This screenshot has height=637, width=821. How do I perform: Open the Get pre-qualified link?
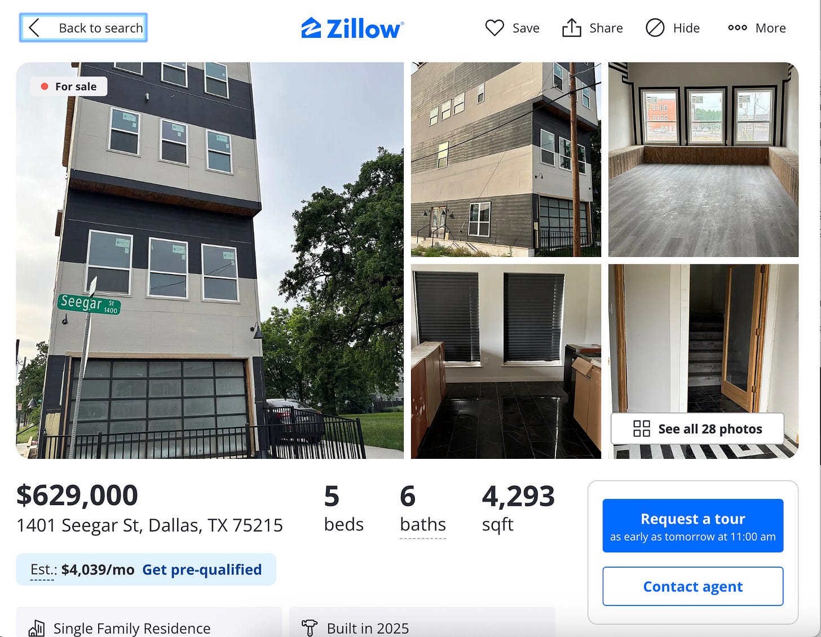click(202, 569)
